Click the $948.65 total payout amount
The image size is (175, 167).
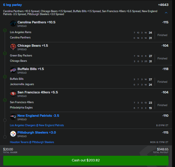tap(163, 149)
